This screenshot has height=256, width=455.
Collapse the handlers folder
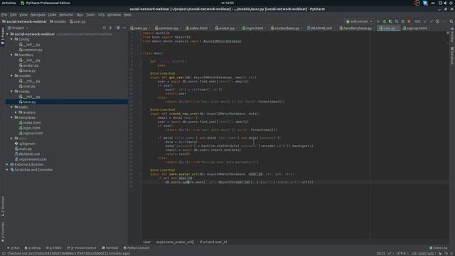click(x=11, y=55)
